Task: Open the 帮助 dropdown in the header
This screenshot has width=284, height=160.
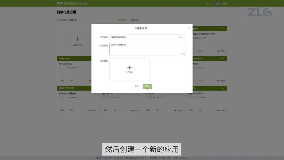Action: (208, 3)
